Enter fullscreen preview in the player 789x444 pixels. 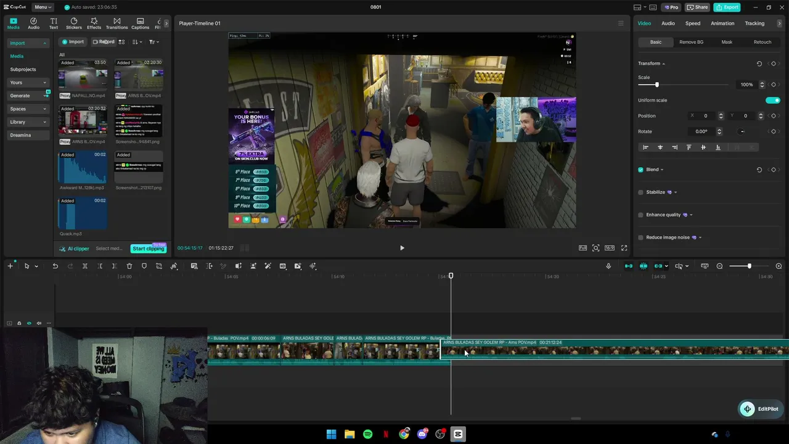(x=624, y=248)
